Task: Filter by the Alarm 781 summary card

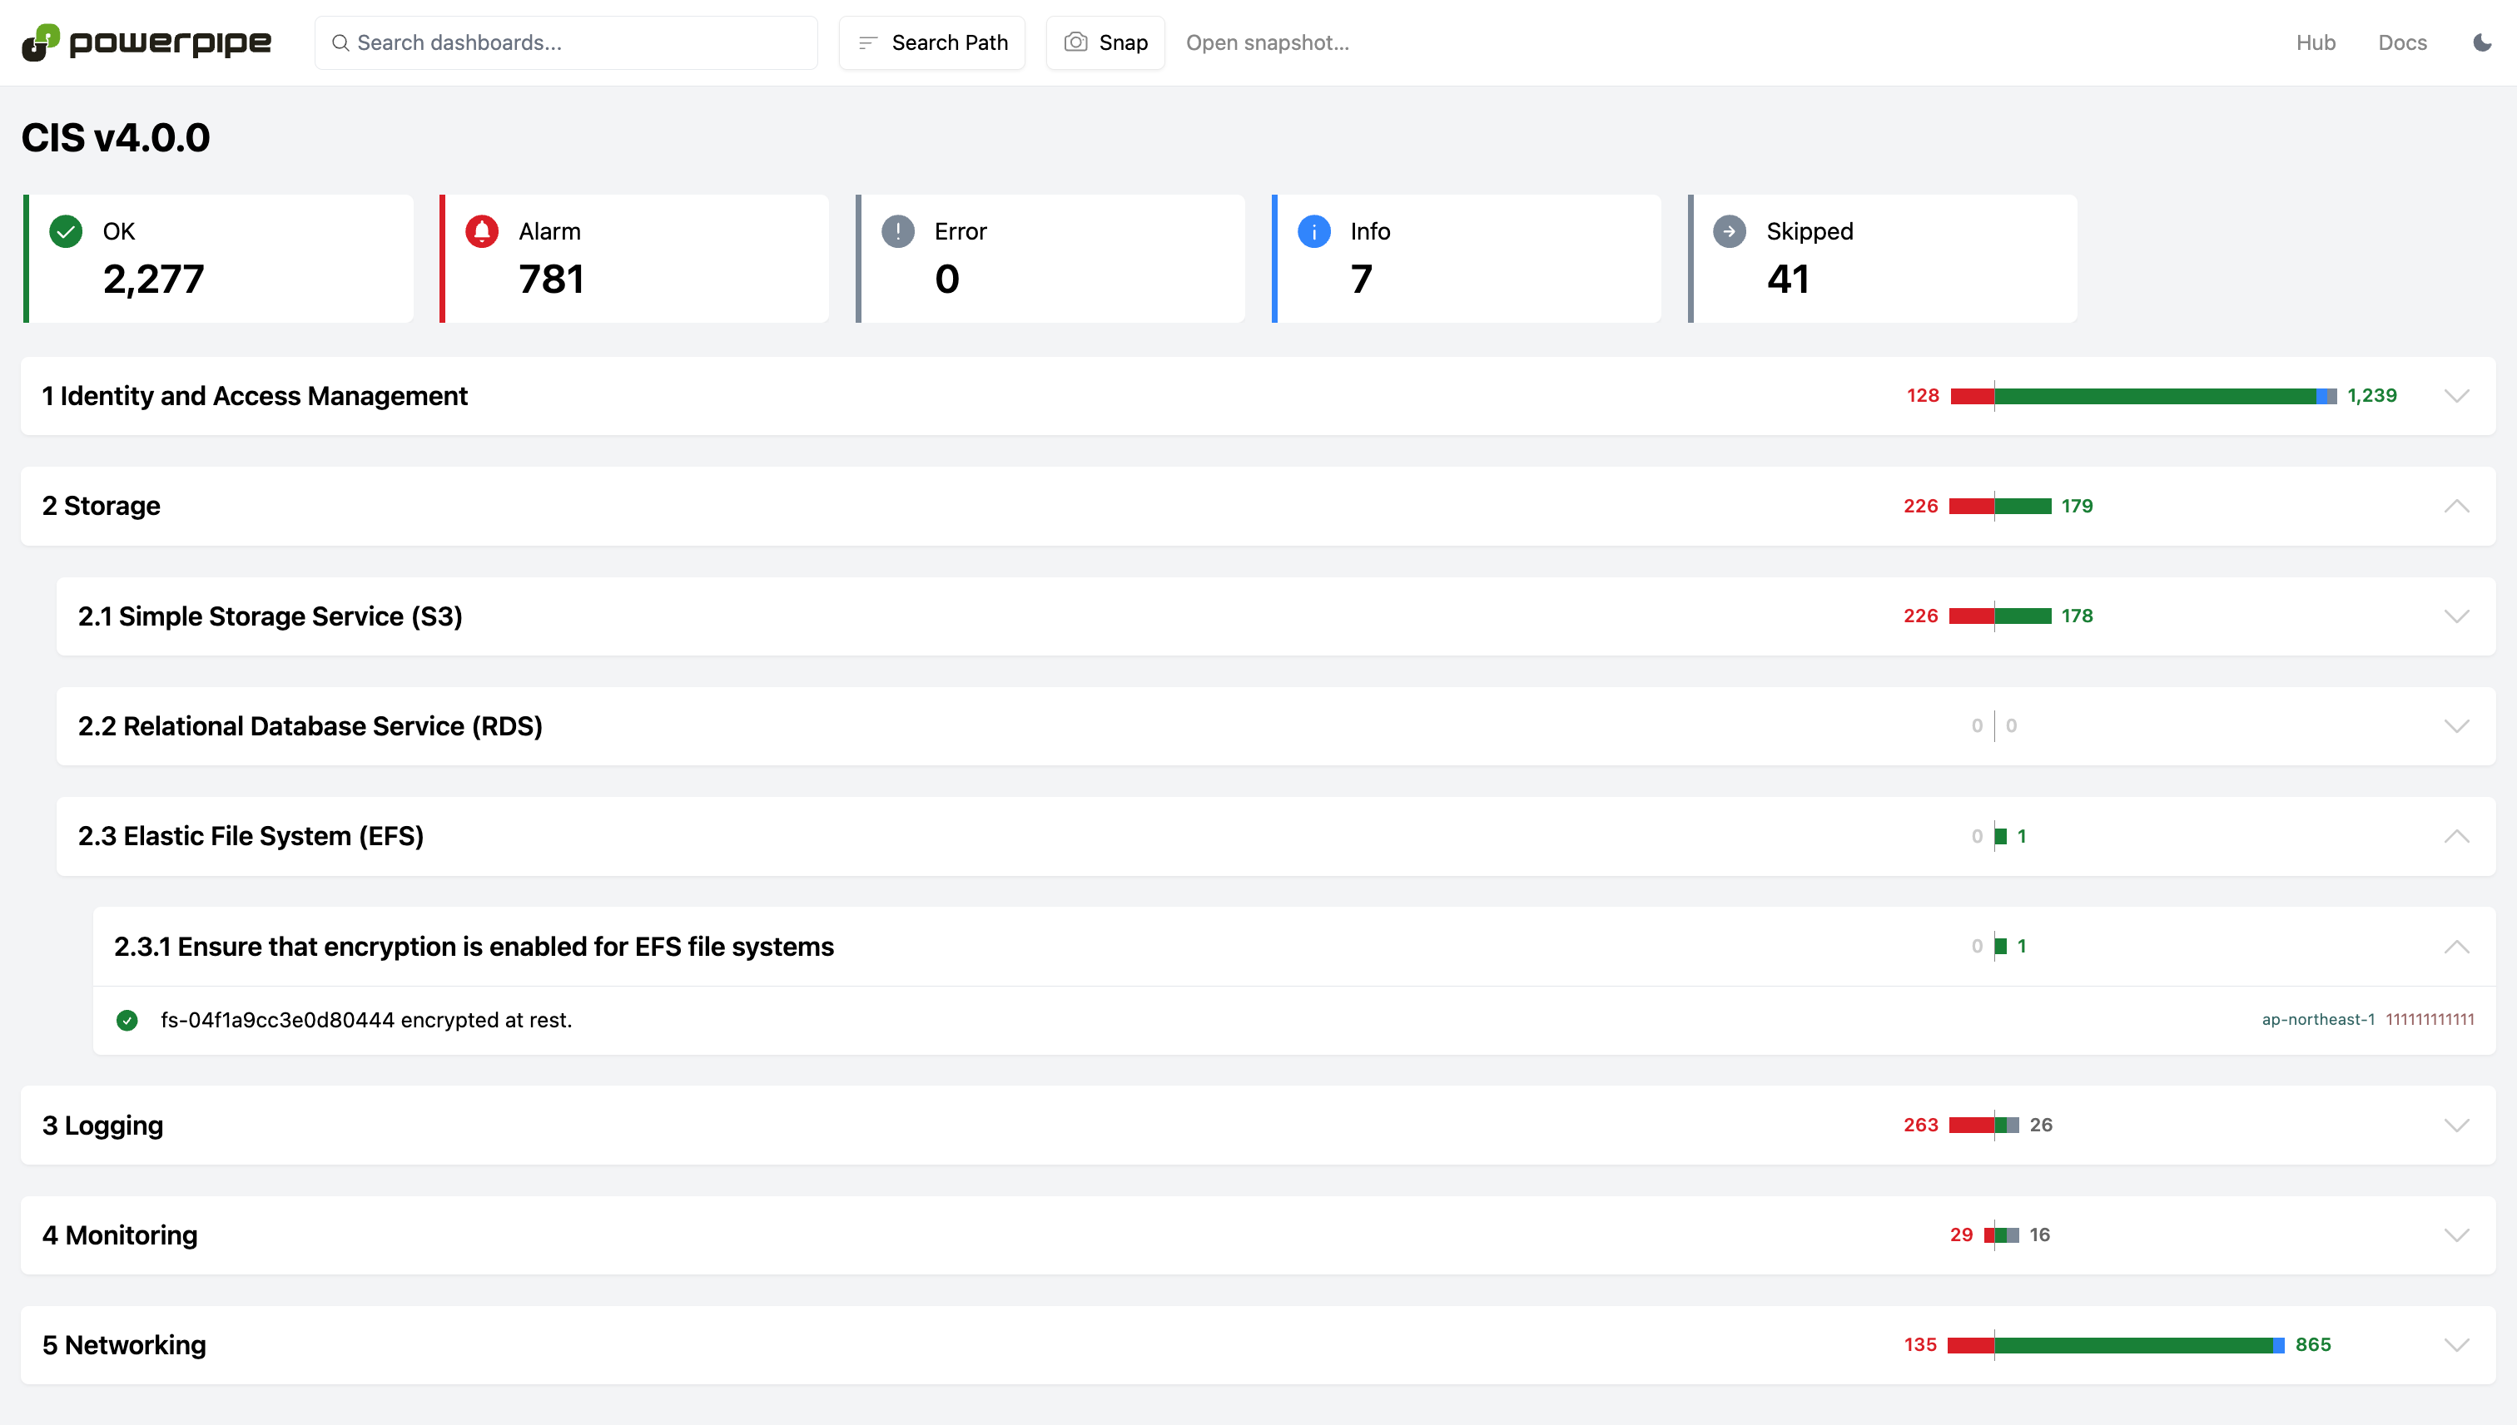Action: tap(635, 259)
